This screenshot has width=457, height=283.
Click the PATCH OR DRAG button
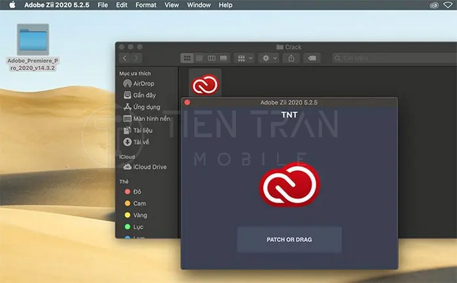pos(289,239)
